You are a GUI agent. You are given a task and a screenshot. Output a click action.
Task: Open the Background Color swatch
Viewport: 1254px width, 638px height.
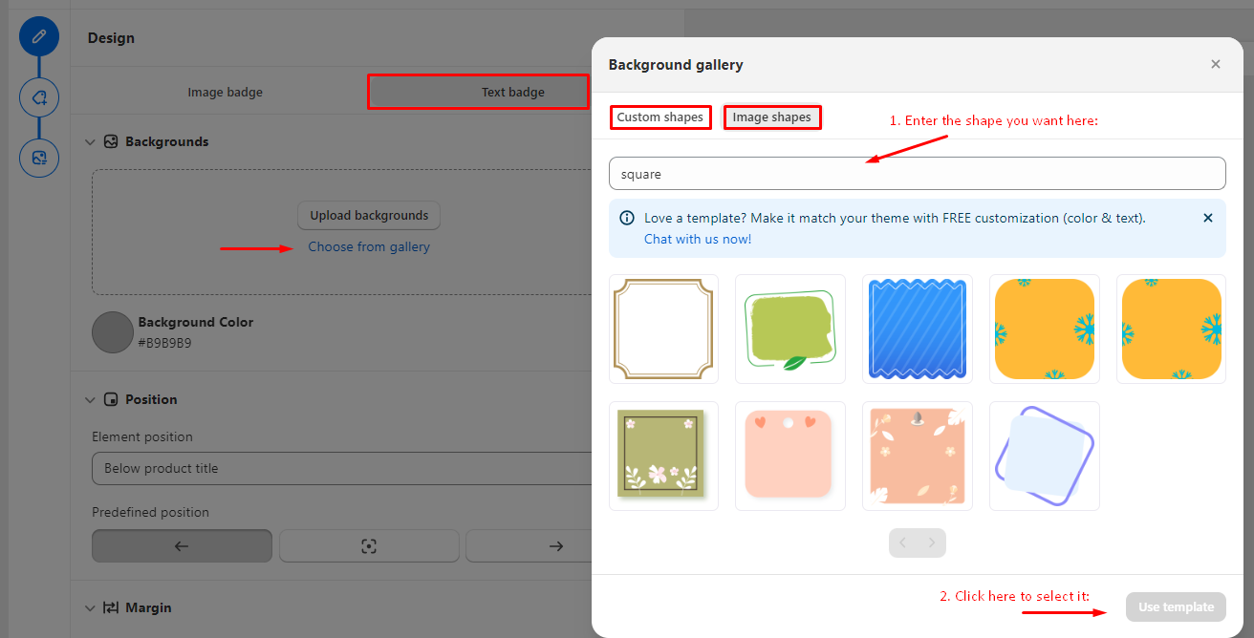112,332
